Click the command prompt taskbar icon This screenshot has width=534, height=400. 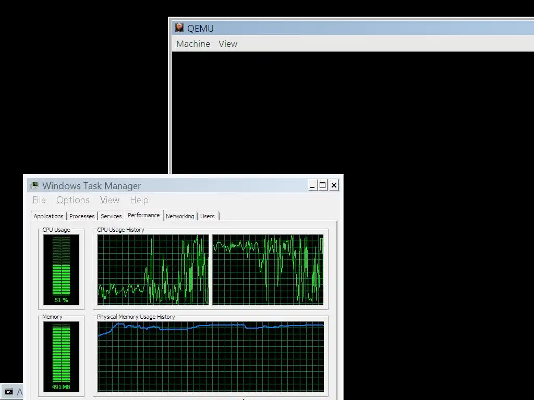(9, 392)
